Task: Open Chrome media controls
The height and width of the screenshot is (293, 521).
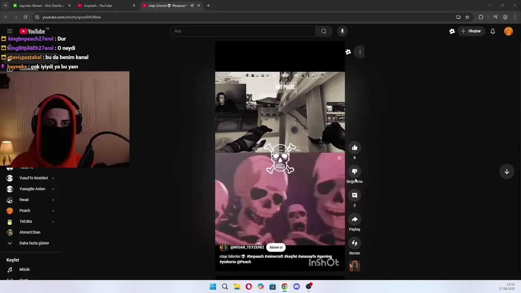Action: (x=495, y=17)
